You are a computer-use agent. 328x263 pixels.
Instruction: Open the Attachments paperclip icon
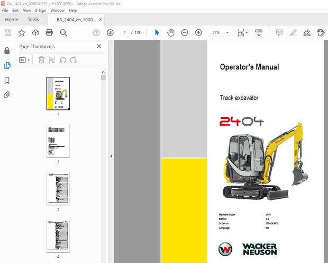(7, 95)
